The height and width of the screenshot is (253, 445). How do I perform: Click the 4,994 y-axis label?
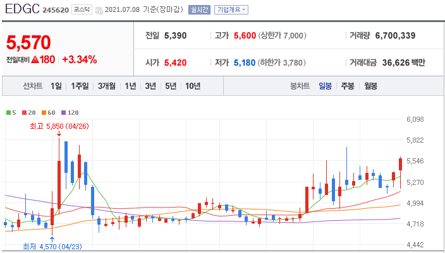coord(415,203)
